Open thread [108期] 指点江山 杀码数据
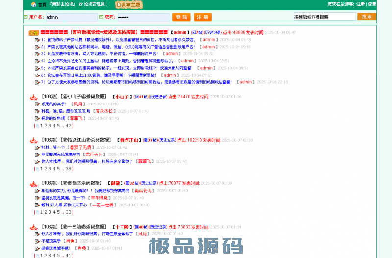Screen dimensions: 392x258 [76, 140]
